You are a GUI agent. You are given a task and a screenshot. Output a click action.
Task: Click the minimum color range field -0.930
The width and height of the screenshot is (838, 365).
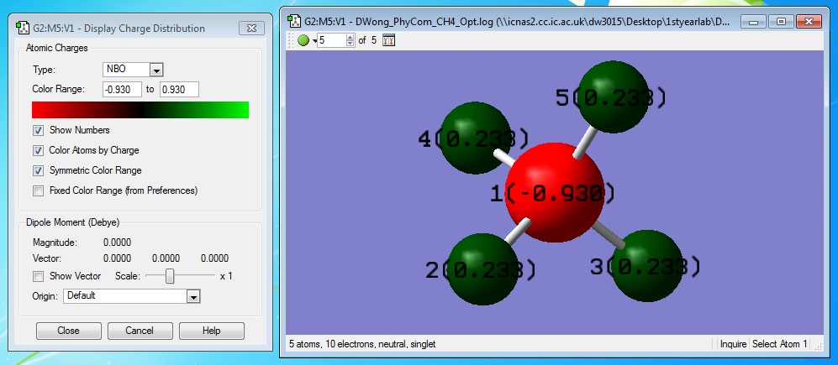[x=122, y=90]
